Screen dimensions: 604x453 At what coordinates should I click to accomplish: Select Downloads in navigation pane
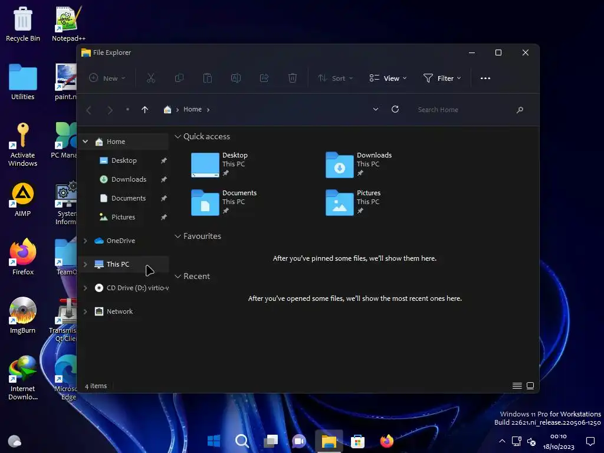[129, 179]
